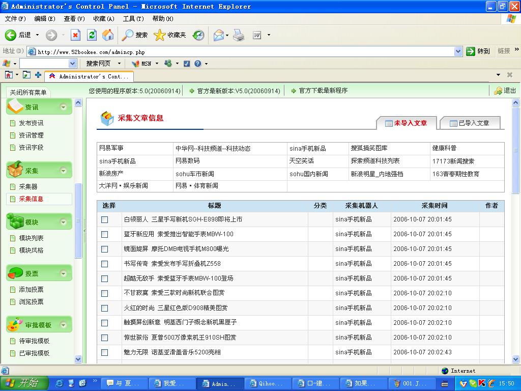This screenshot has height=391, width=521.
Task: Click the Windows 开始 Start button
Action: [x=24, y=383]
